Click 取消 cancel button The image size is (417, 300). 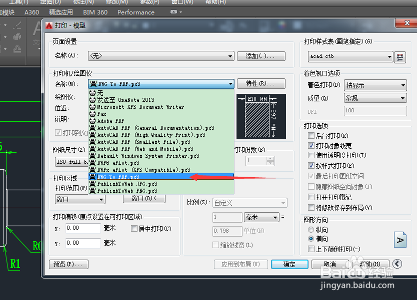[330, 264]
